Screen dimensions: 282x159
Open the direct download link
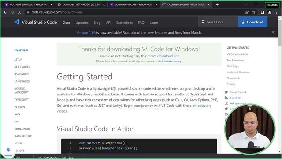tap(163, 56)
